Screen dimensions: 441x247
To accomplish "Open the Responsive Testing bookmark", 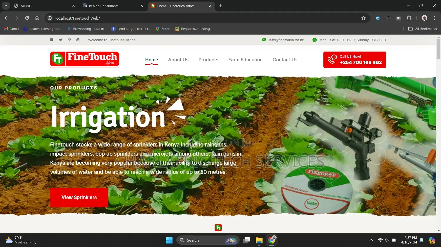I will [193, 29].
